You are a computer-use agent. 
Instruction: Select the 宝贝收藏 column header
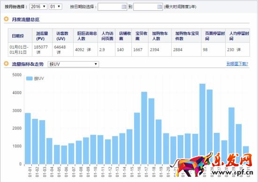click(x=140, y=36)
